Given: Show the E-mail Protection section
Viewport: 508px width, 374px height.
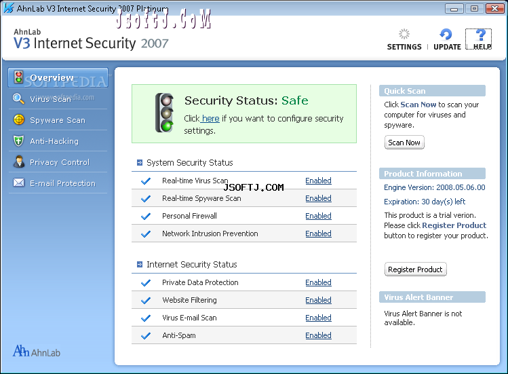Looking at the screenshot, I should coord(58,183).
